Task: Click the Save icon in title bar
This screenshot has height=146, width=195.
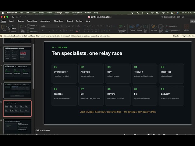Action: tap(17, 17)
